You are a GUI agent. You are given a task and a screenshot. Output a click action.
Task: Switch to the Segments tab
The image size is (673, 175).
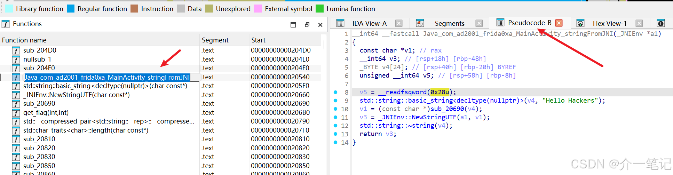pos(449,23)
